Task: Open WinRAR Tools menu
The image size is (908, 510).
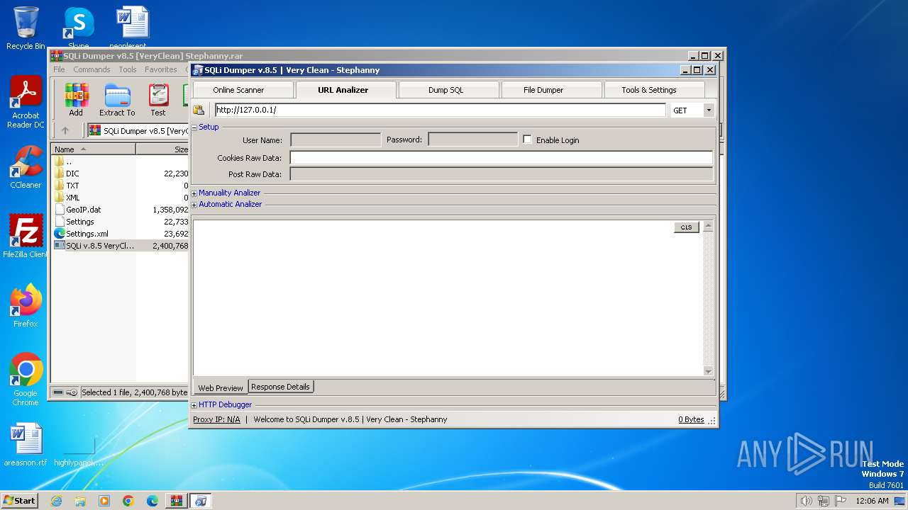Action: [128, 69]
